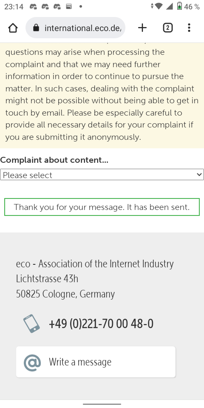Tap the padlock site security icon
This screenshot has width=204, height=408.
(36, 28)
